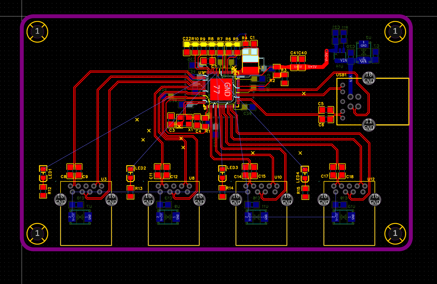This screenshot has width=437, height=284.
Task: Select capacitor C1
Action: pyautogui.click(x=254, y=47)
